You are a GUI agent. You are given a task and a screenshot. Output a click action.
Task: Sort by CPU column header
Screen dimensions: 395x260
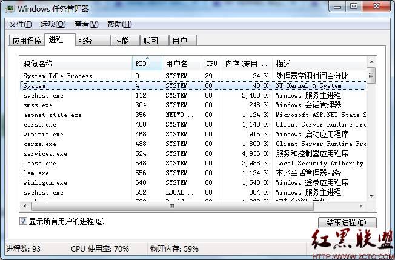click(x=211, y=63)
